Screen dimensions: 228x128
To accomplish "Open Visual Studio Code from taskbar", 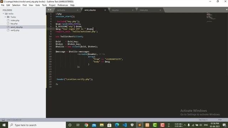I will (125, 125).
